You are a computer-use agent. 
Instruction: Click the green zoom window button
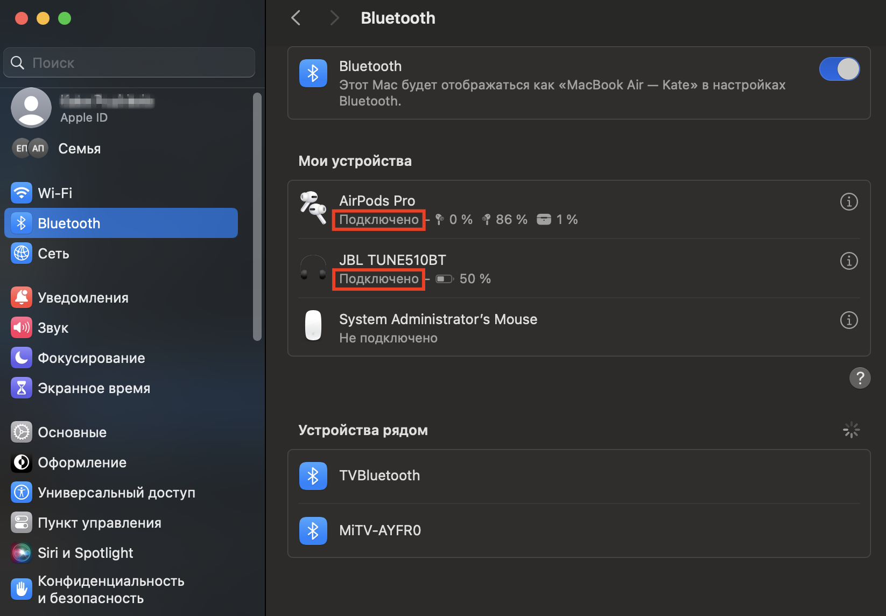coord(65,18)
